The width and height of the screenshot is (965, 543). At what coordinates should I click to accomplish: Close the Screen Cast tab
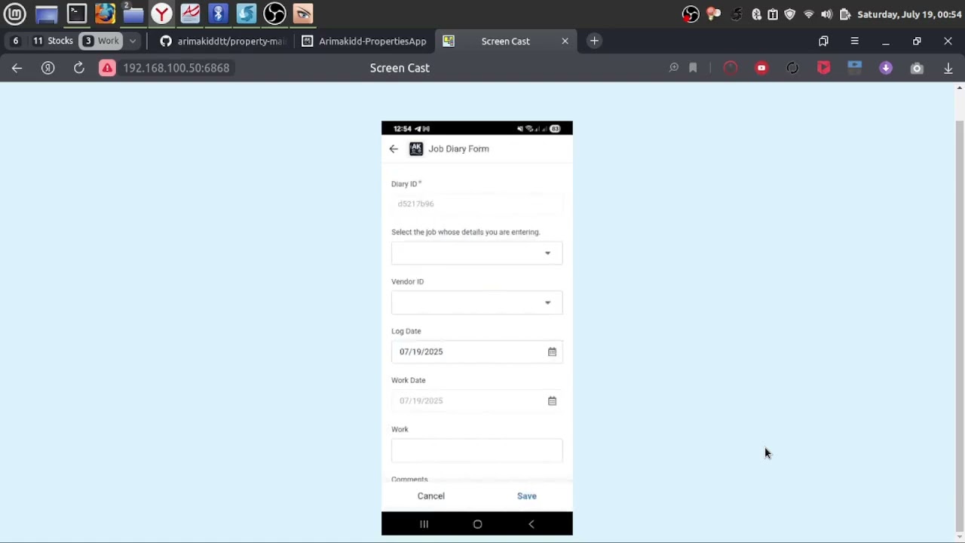[x=565, y=41]
